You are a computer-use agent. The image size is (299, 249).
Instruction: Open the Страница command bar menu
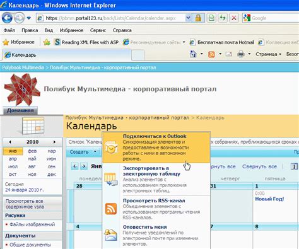point(268,54)
